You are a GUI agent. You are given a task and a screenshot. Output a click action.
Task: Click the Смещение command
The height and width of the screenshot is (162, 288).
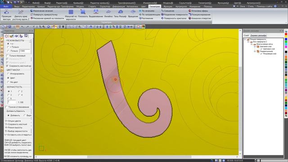[x=167, y=11]
